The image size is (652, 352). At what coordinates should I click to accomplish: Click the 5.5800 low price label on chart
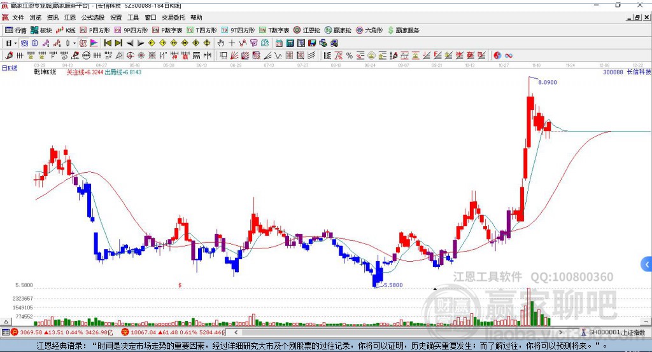[x=393, y=285]
